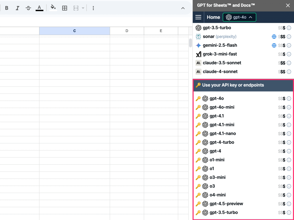Click the info icon for API-key gpt-4o

click(x=289, y=98)
